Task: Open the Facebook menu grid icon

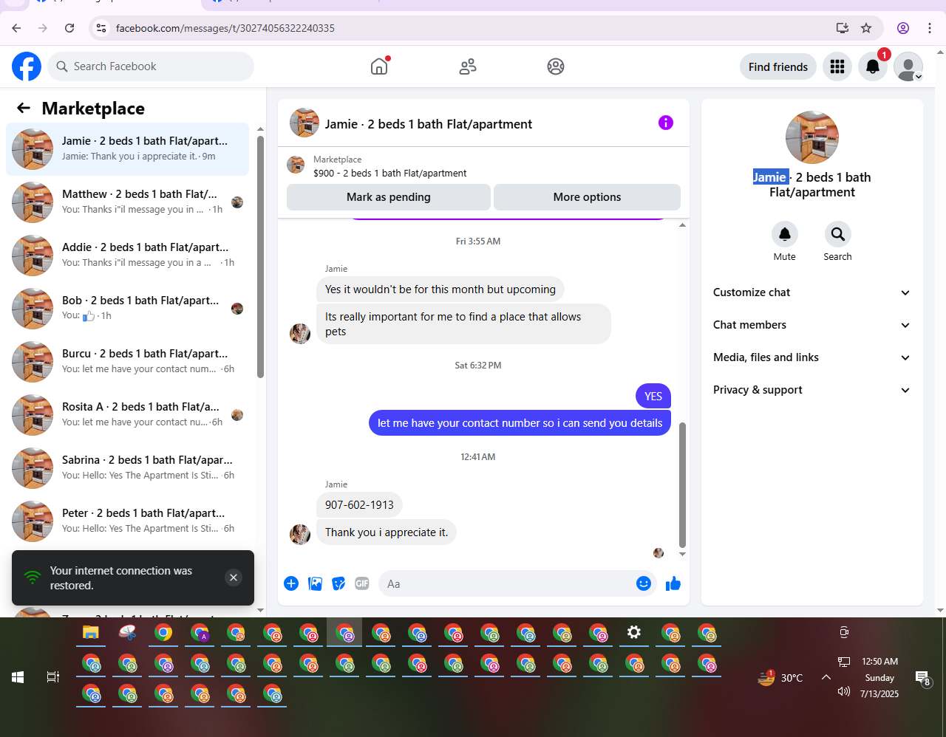Action: (837, 66)
